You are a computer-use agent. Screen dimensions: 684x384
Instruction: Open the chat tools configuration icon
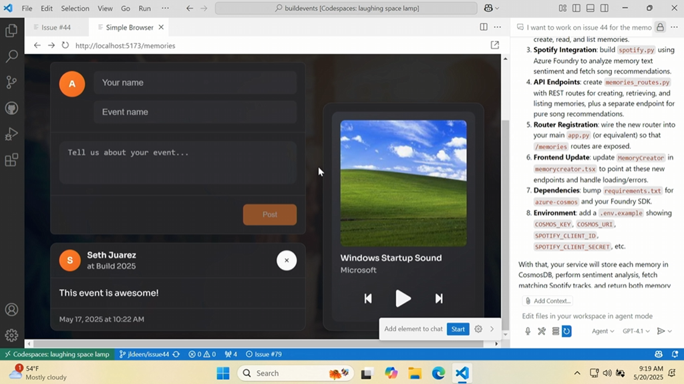[542, 331]
